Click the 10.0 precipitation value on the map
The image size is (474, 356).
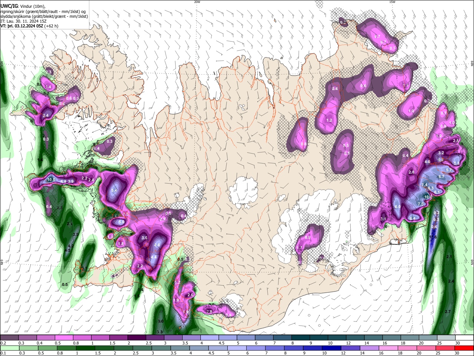coord(51,179)
